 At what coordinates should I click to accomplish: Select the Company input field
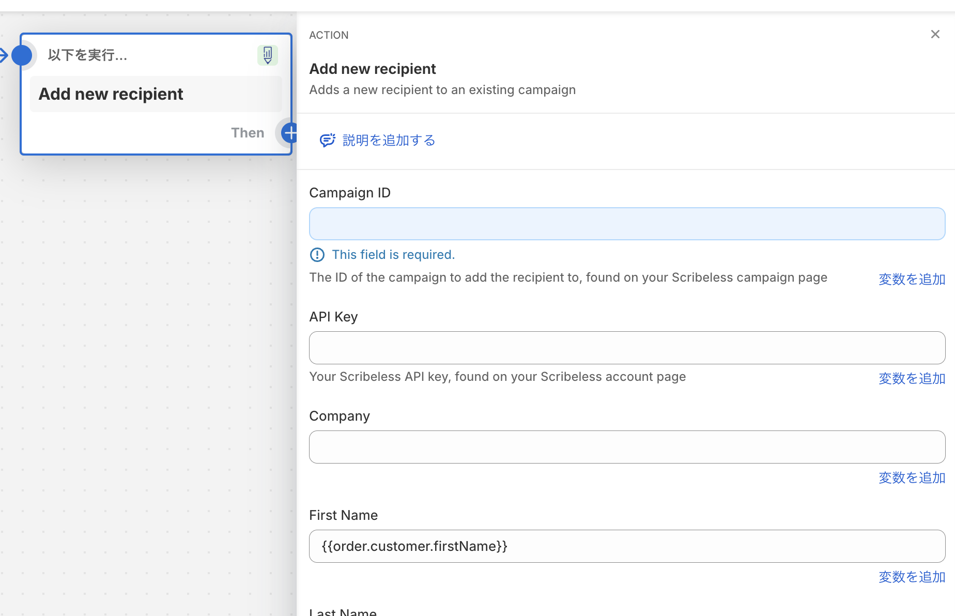pos(627,447)
